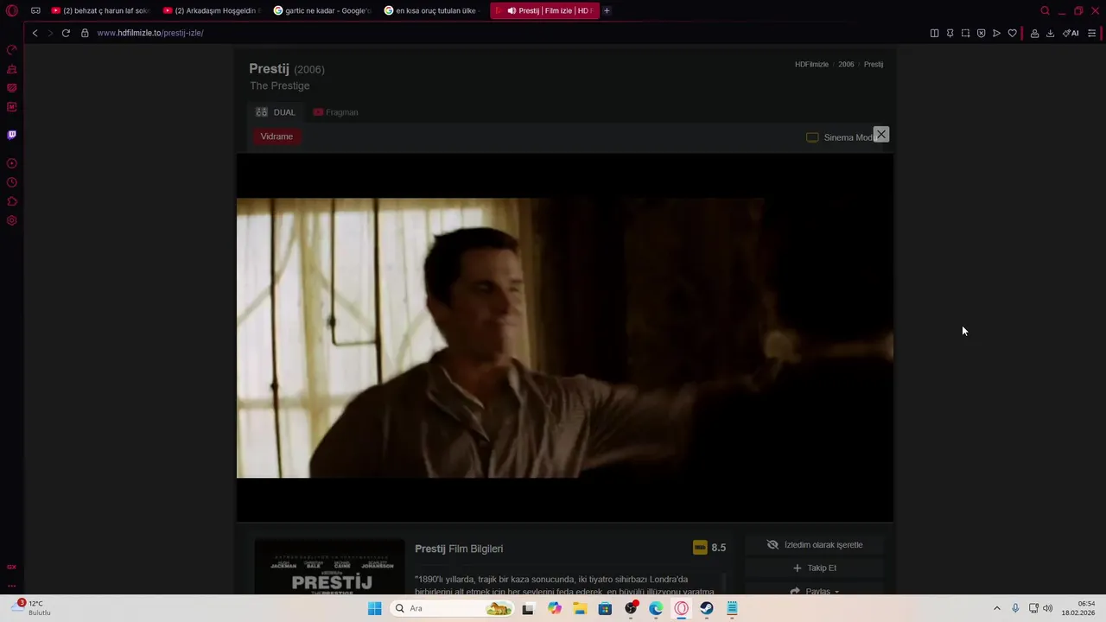The width and height of the screenshot is (1106, 622).
Task: Switch to 'Arkadaşım Hoşgeldin' YouTube tab
Action: click(213, 10)
